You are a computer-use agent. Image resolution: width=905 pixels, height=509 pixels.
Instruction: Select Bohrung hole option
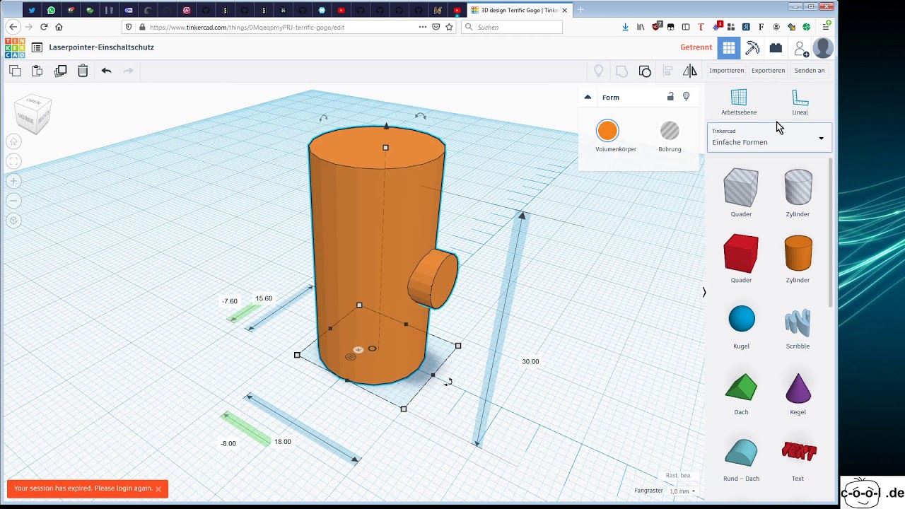point(670,136)
